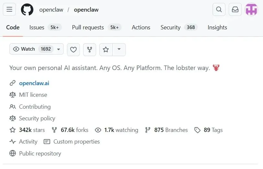Show the 875 Branches page
This screenshot has height=169, width=263.
click(x=170, y=130)
